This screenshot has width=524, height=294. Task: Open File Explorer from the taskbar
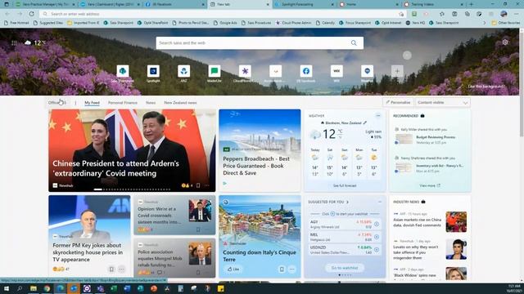pyautogui.click(x=34, y=288)
